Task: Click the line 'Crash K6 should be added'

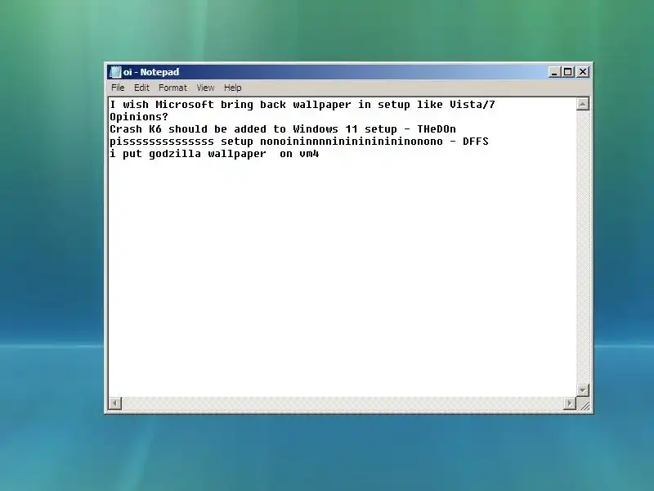Action: point(283,129)
